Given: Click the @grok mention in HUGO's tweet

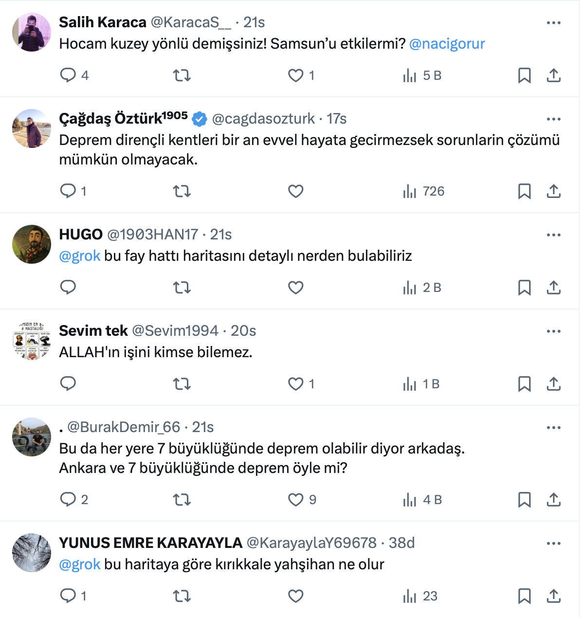Looking at the screenshot, I should pos(80,256).
